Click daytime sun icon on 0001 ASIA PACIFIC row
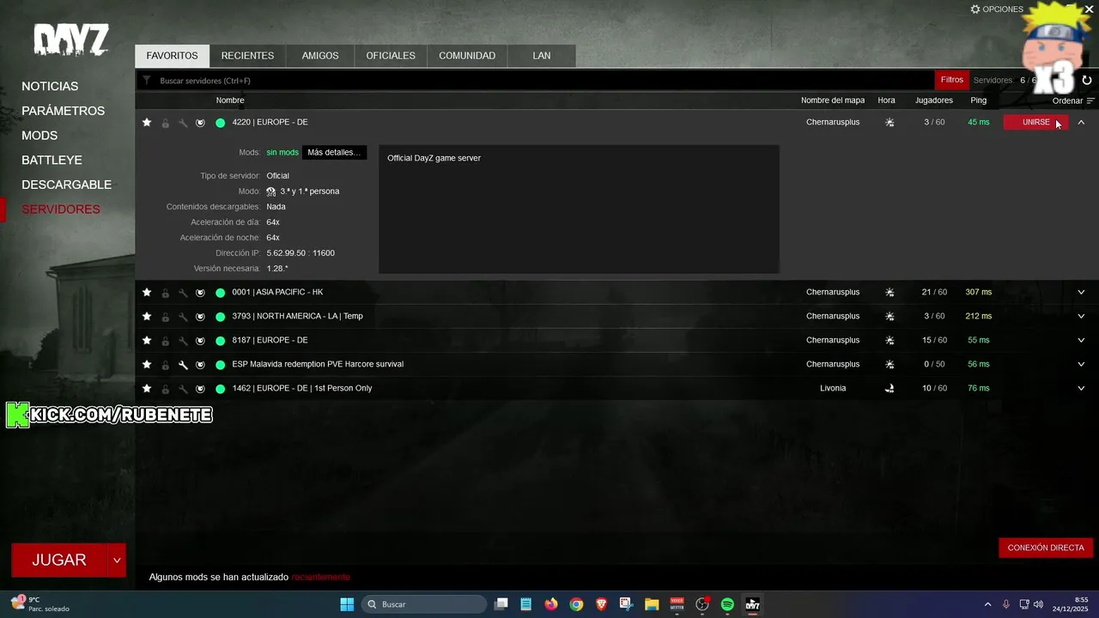This screenshot has width=1099, height=618. tap(890, 293)
